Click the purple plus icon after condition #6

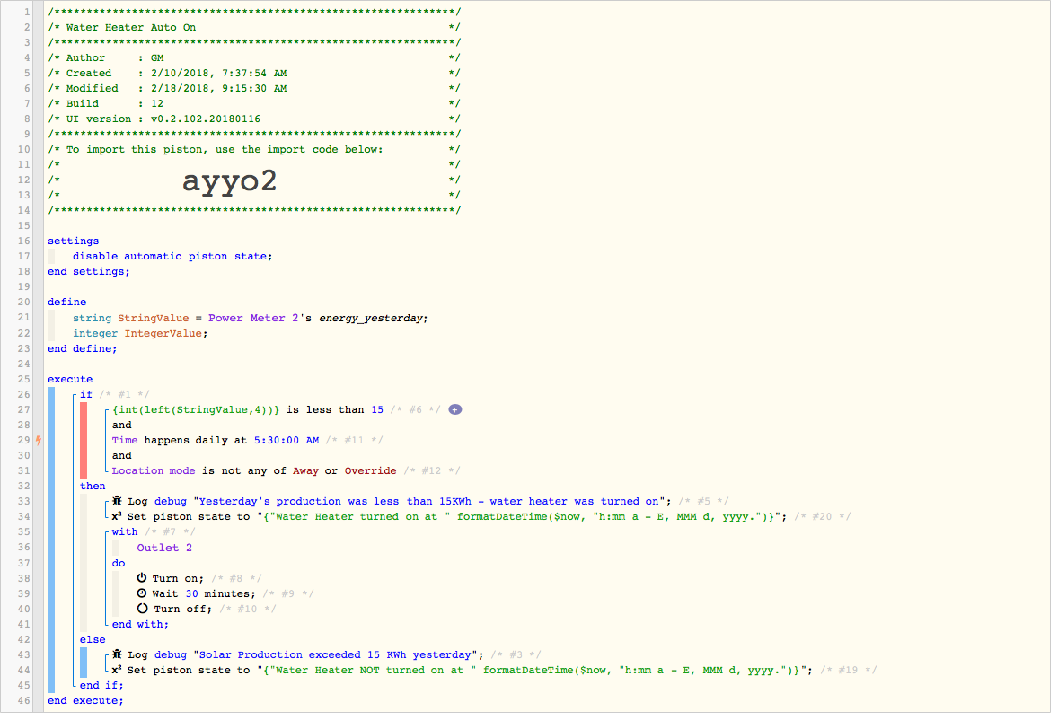(x=455, y=410)
